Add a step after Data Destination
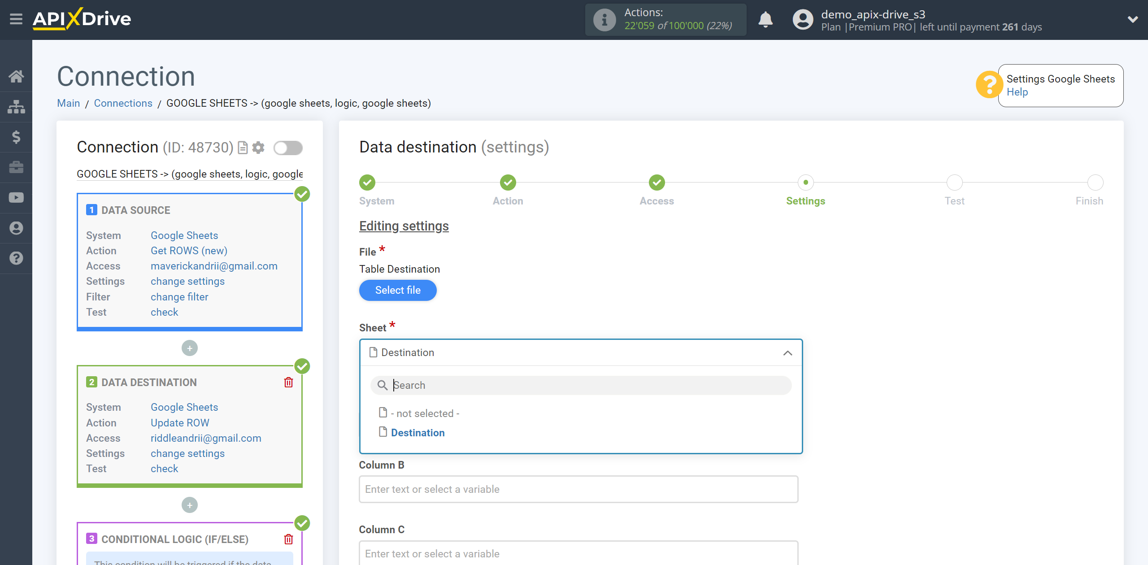Viewport: 1148px width, 565px height. click(x=190, y=505)
